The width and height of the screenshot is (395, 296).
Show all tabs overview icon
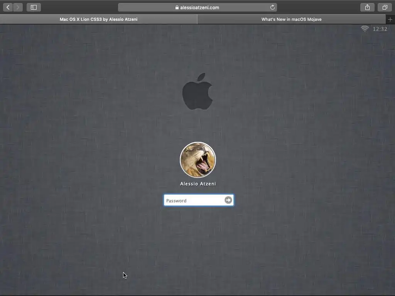(x=385, y=7)
